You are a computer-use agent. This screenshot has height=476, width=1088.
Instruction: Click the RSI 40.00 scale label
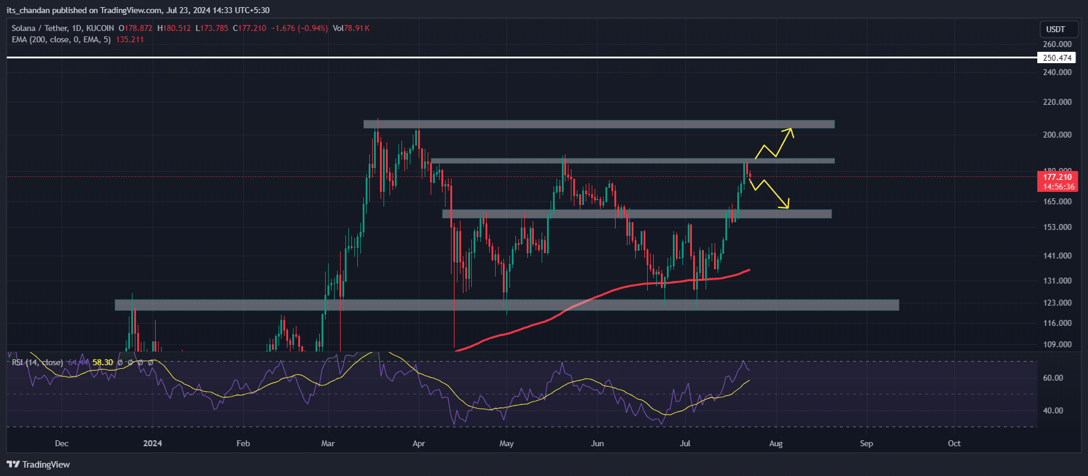1053,410
